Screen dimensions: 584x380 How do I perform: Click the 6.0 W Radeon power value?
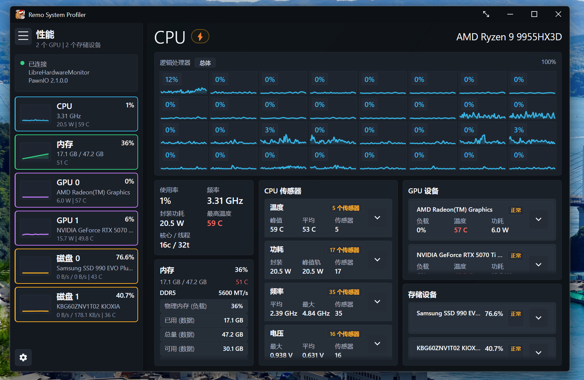coord(500,230)
